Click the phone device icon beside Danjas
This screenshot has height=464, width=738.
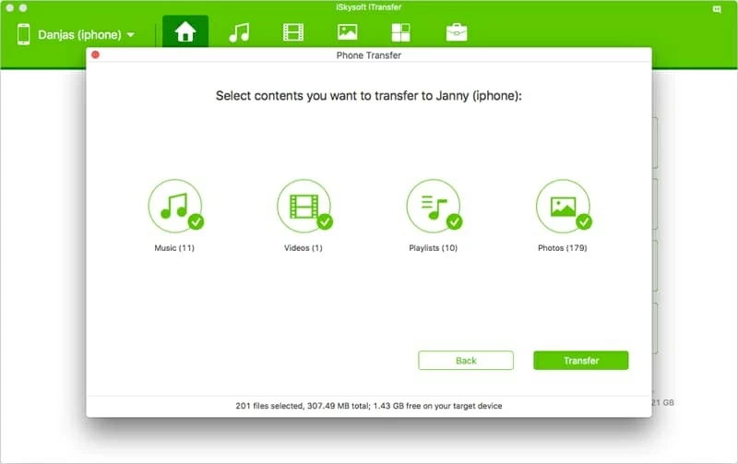(23, 35)
